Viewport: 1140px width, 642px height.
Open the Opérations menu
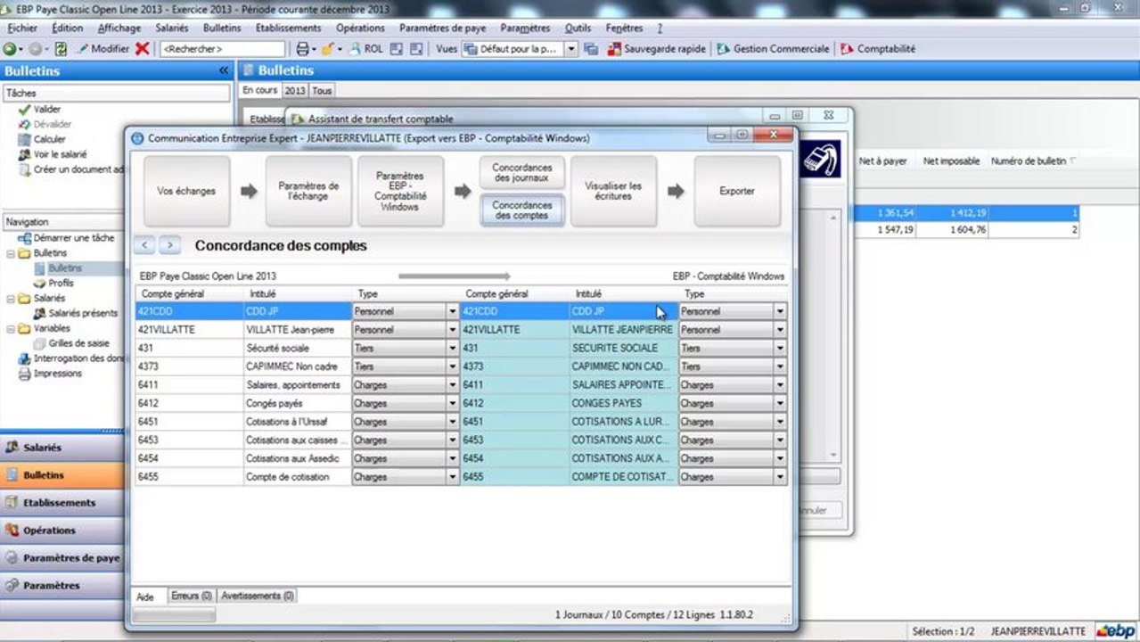(x=360, y=29)
